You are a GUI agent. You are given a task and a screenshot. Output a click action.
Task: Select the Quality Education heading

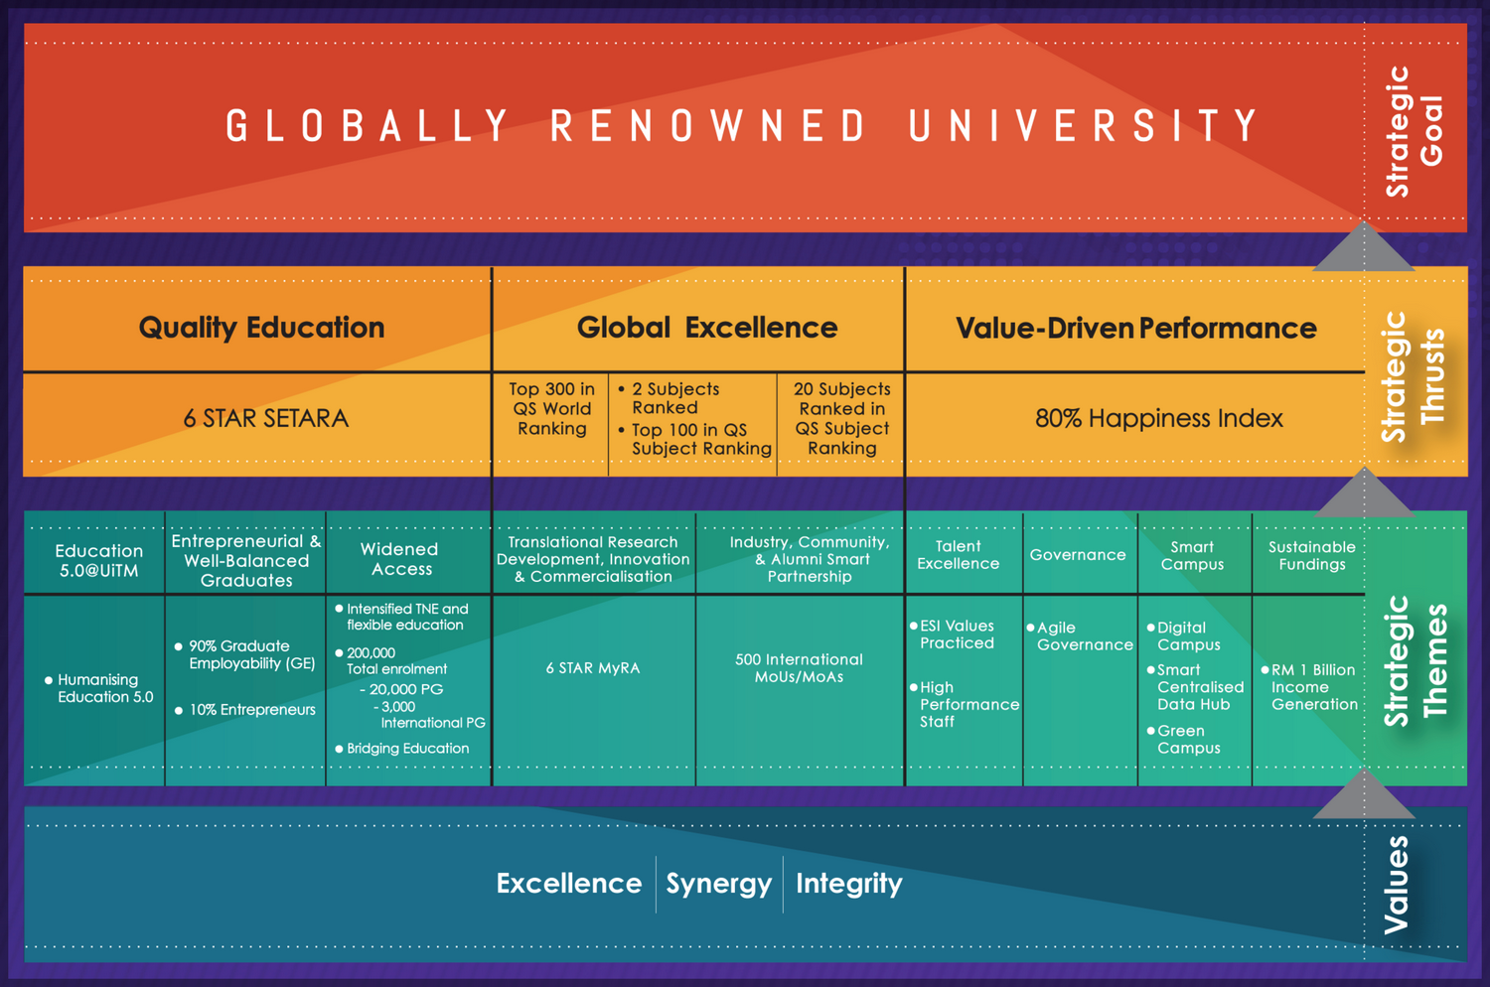261,328
